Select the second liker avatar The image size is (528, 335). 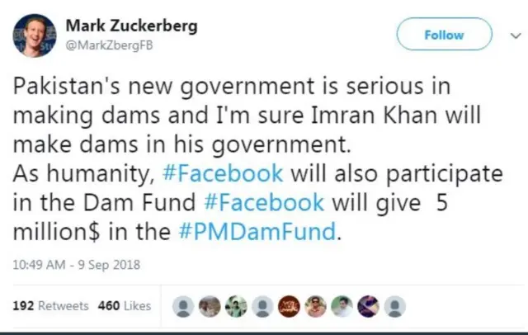[x=210, y=306]
